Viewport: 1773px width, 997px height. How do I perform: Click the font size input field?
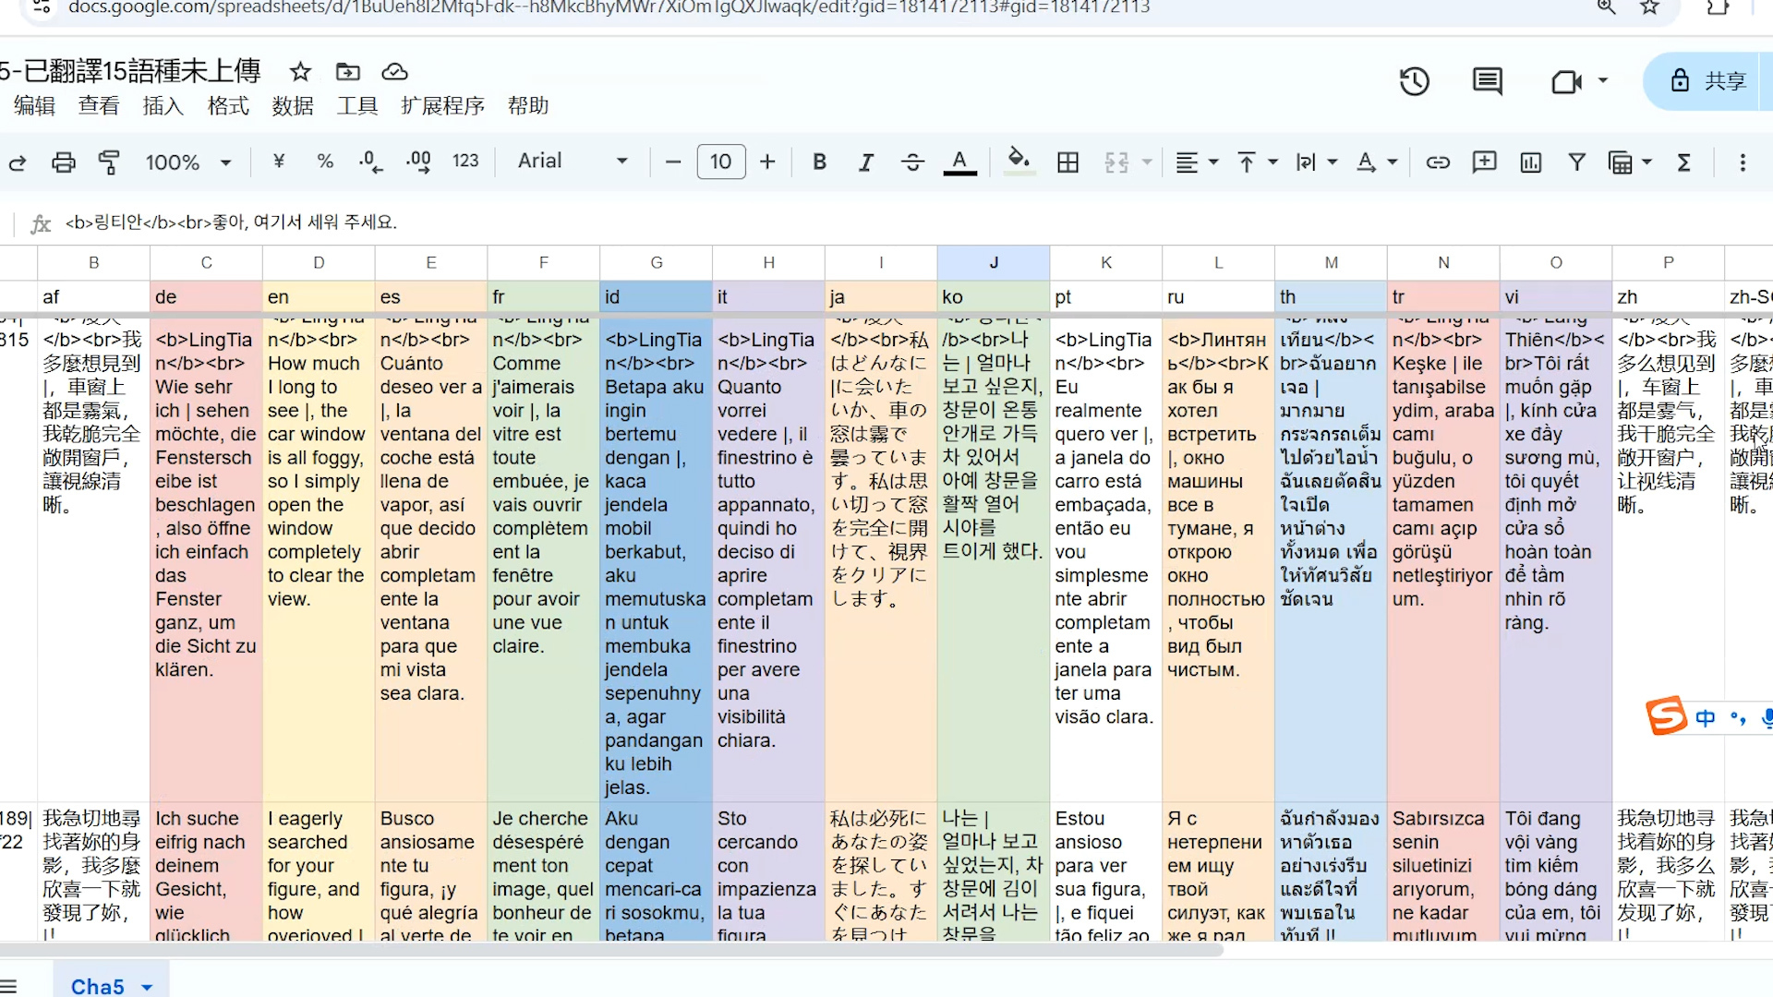coord(720,162)
